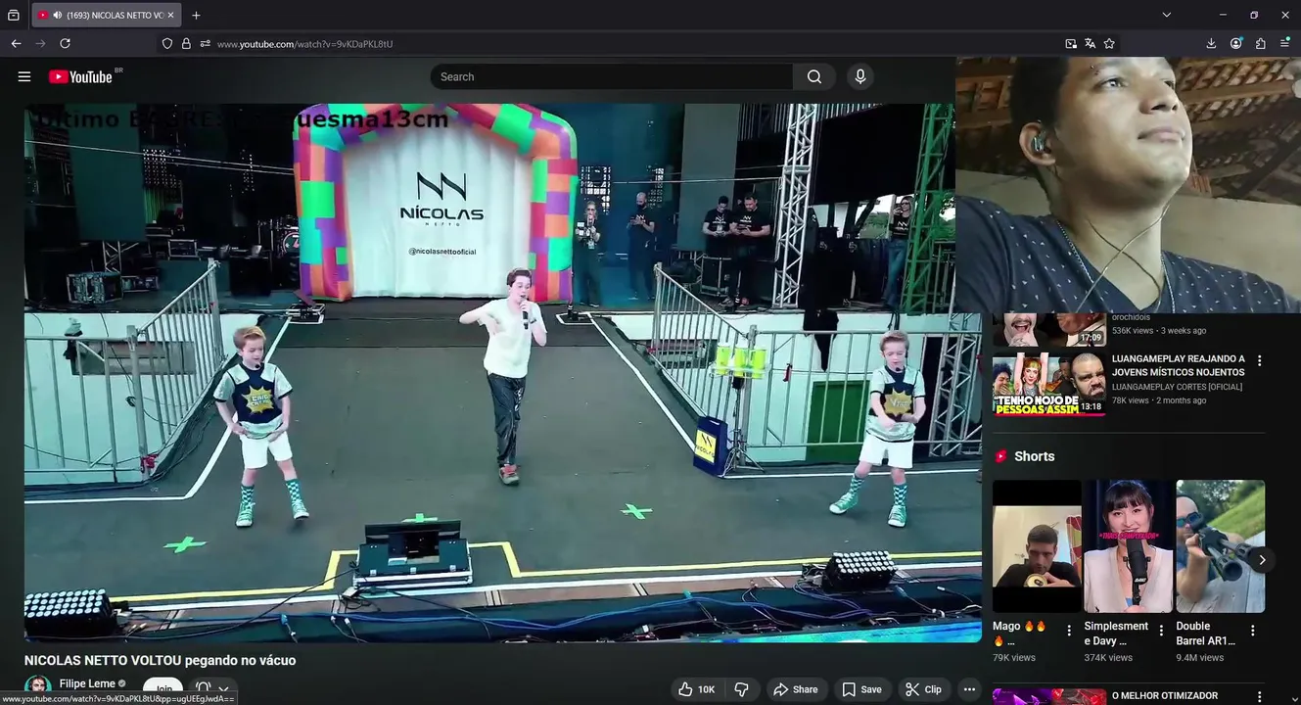Open the site permissions icon in the address bar
Viewport: 1301px width, 705px height.
tap(205, 43)
